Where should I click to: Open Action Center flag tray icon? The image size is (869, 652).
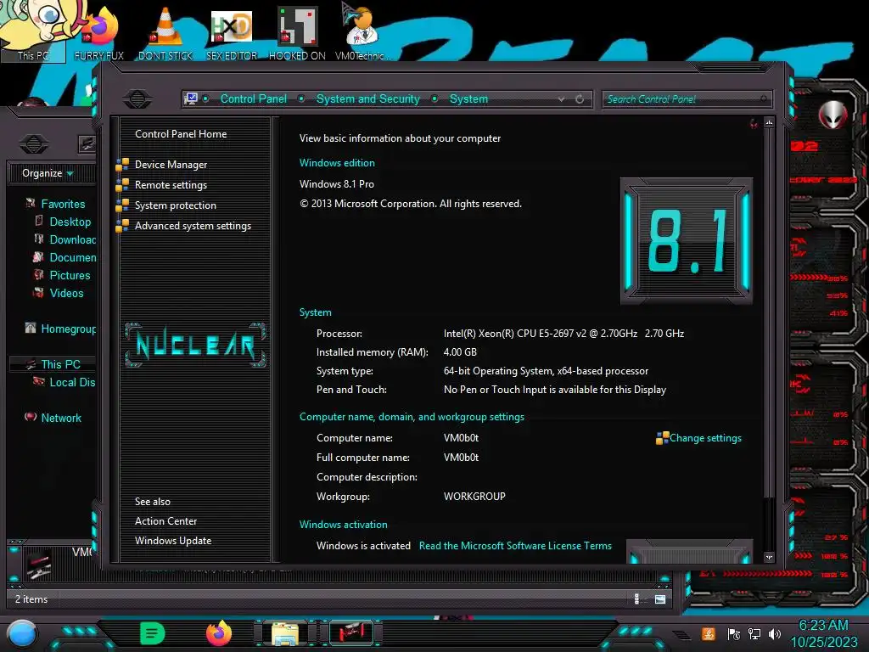point(734,633)
